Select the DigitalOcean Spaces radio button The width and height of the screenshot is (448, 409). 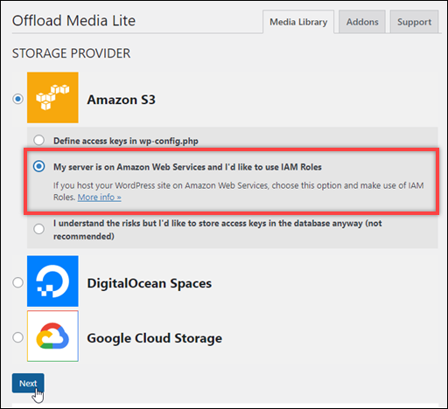point(17,282)
